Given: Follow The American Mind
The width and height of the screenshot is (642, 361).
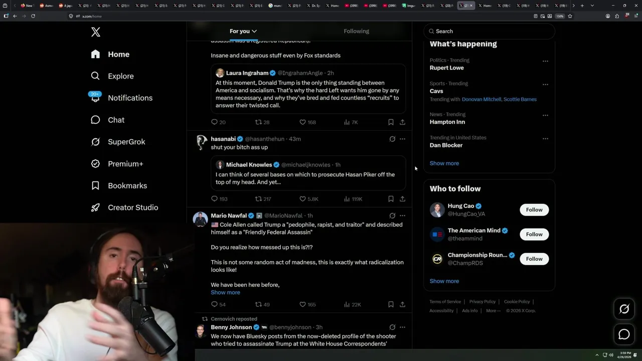Looking at the screenshot, I should [x=534, y=234].
